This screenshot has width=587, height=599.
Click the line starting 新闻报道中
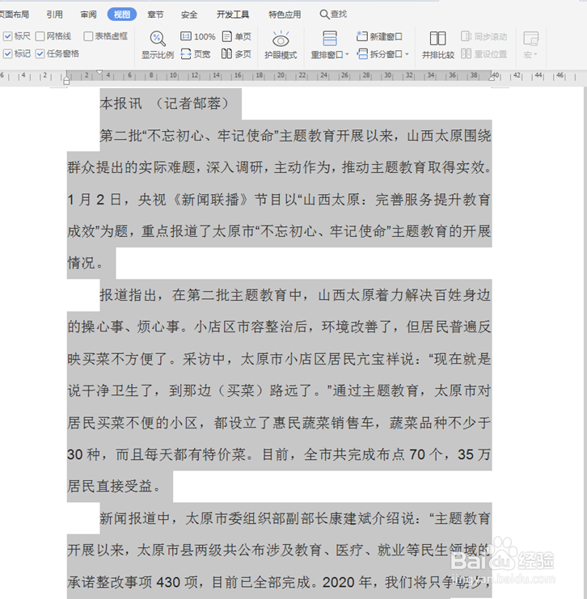295,518
